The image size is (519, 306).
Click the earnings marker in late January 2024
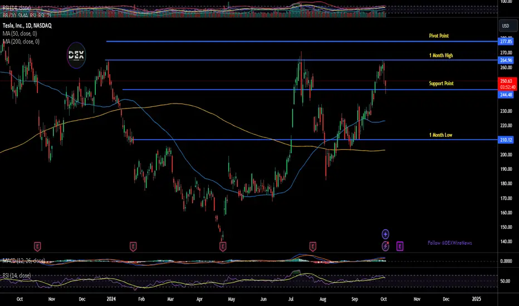[133, 246]
